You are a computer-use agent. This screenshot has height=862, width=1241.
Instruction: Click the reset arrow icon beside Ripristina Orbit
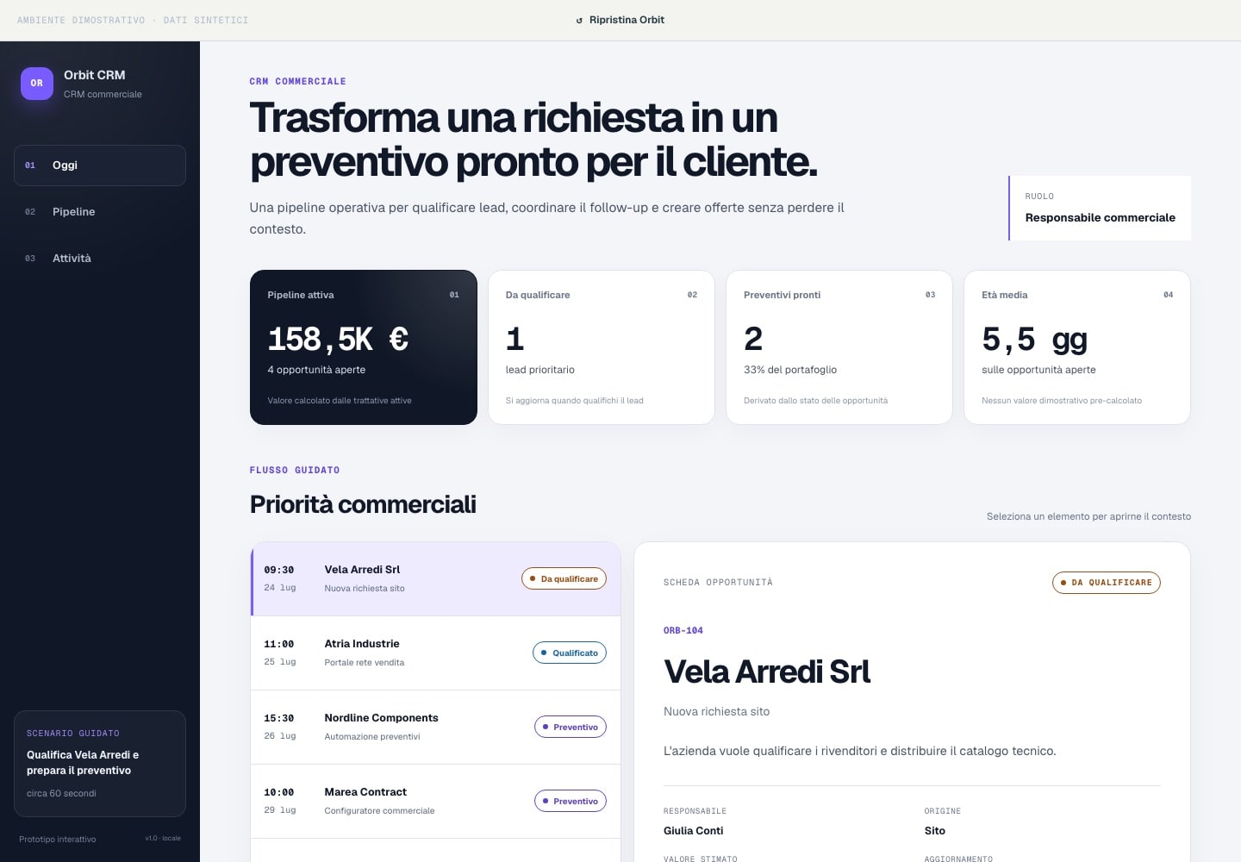click(579, 20)
